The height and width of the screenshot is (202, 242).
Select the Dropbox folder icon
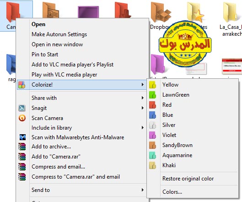click(x=161, y=12)
